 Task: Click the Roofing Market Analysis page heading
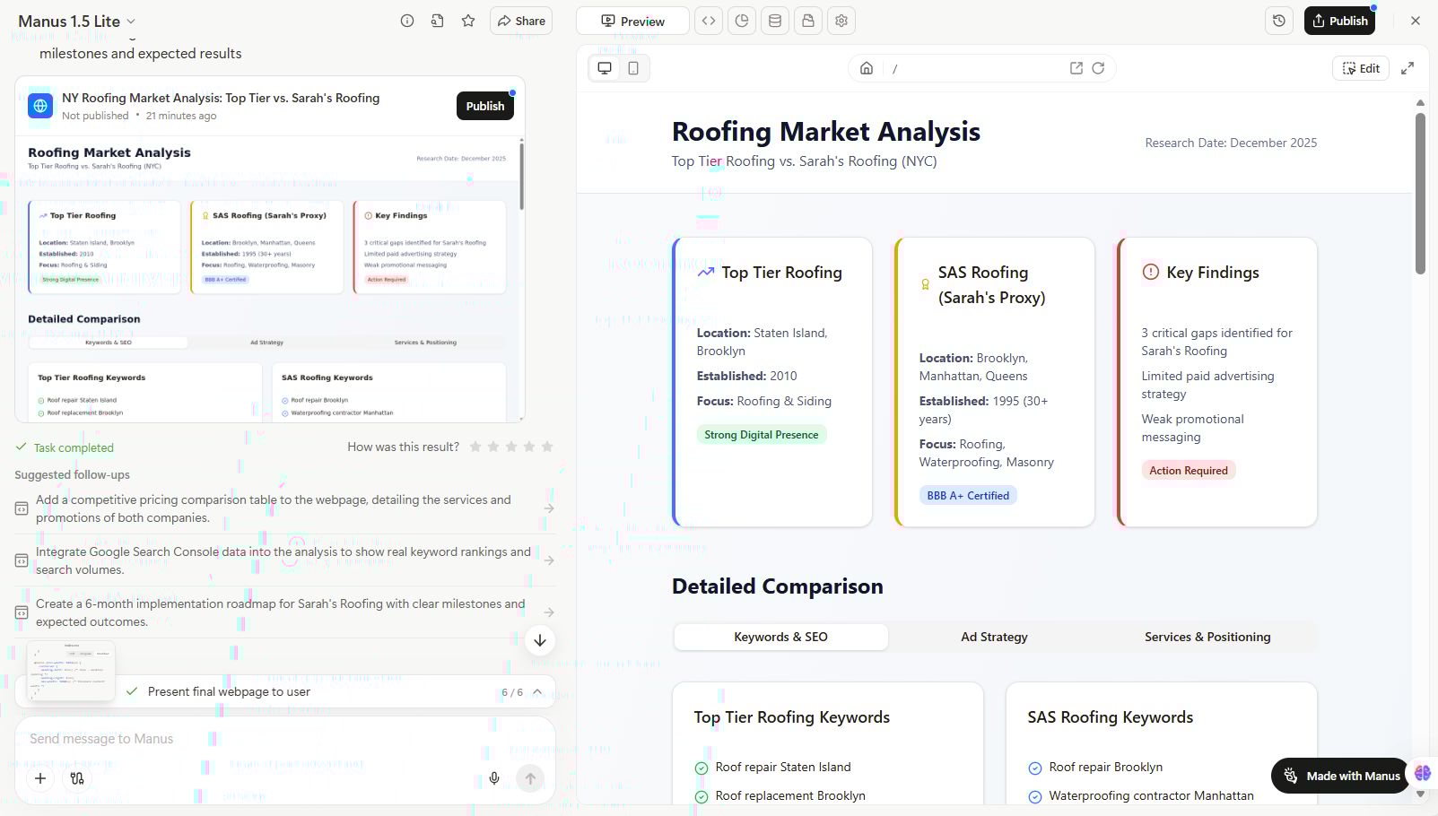826,132
